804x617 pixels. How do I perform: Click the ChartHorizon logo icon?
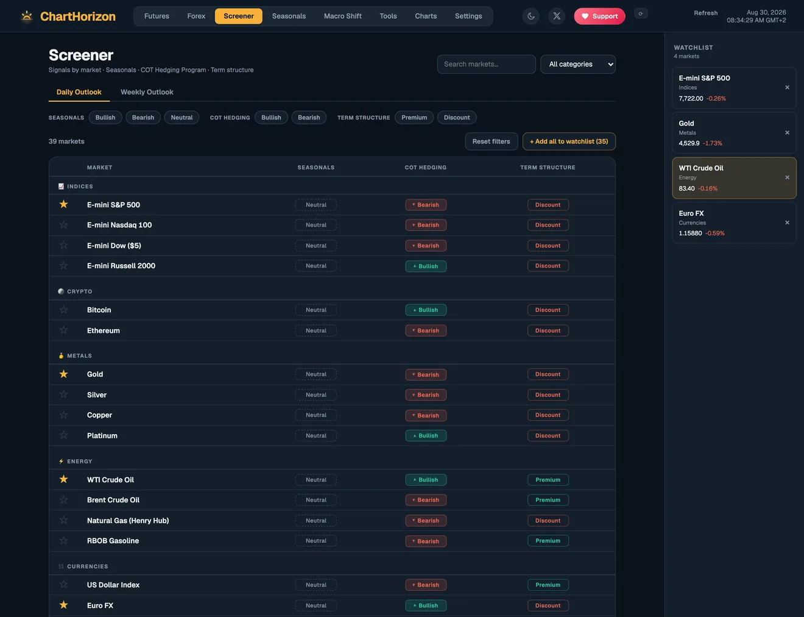coord(27,16)
